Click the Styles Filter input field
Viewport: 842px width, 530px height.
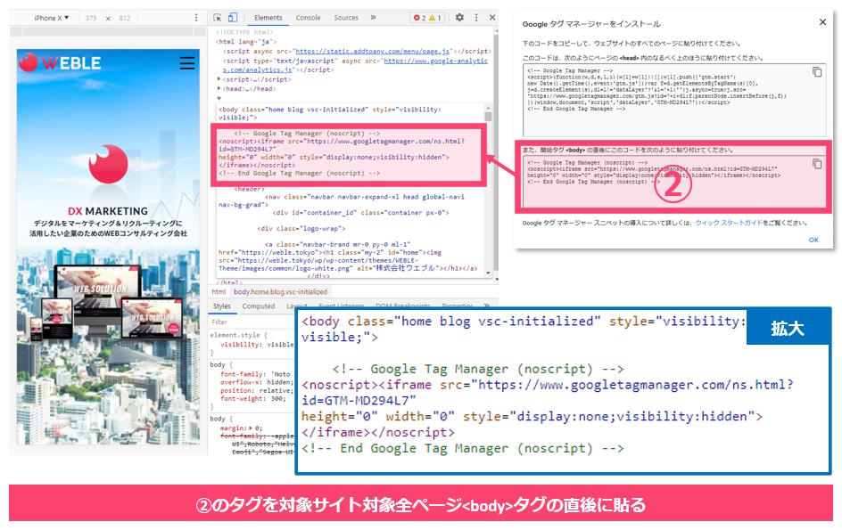pos(252,322)
